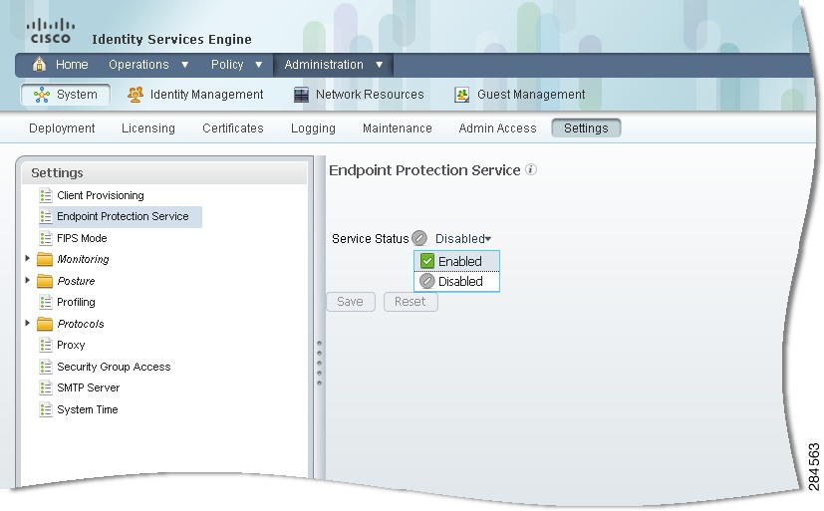This screenshot has height=511, width=824.
Task: Click the Protocols folder icon
Action: [x=45, y=324]
